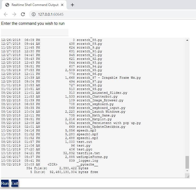The width and height of the screenshot is (196, 194).
Task: Close the Realtime Shell Command Output tab
Action: tap(62, 5)
